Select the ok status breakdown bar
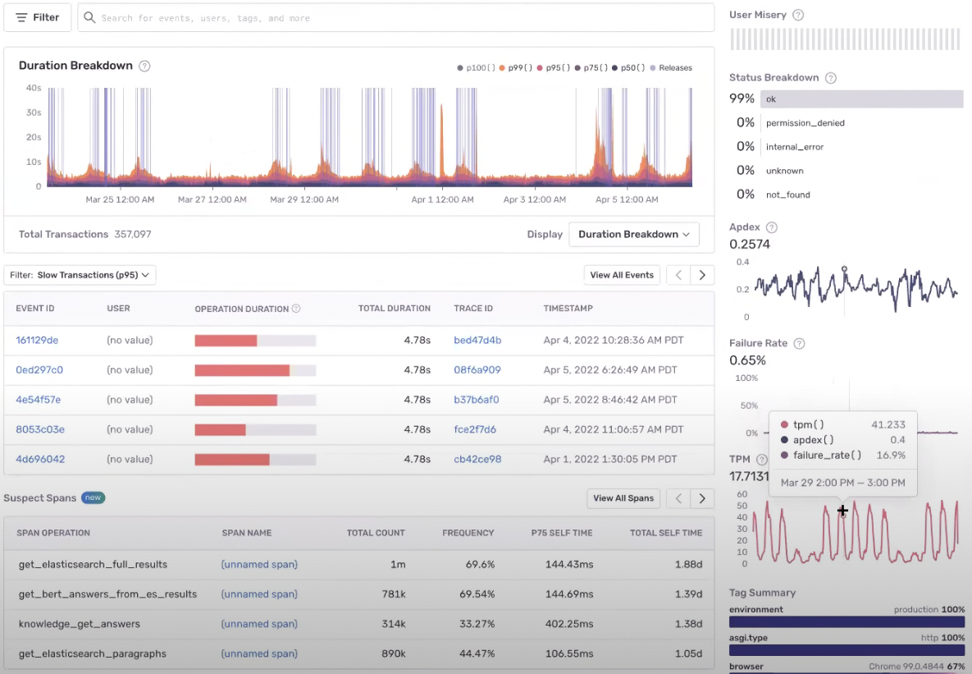 861,99
